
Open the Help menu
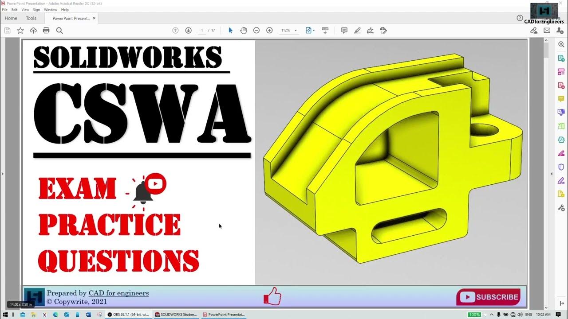coord(65,9)
